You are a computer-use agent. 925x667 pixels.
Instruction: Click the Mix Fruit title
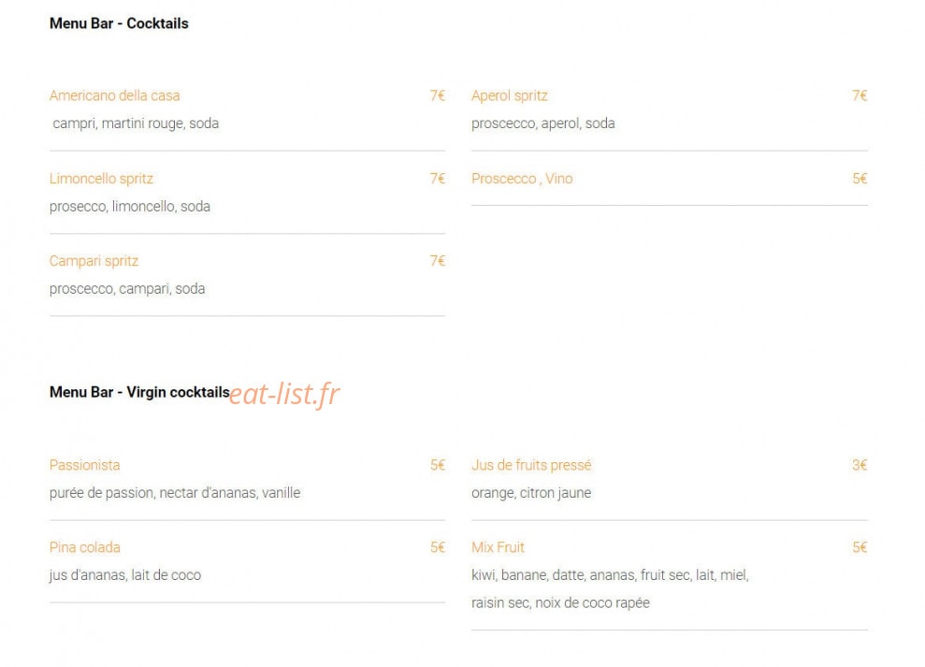(498, 548)
